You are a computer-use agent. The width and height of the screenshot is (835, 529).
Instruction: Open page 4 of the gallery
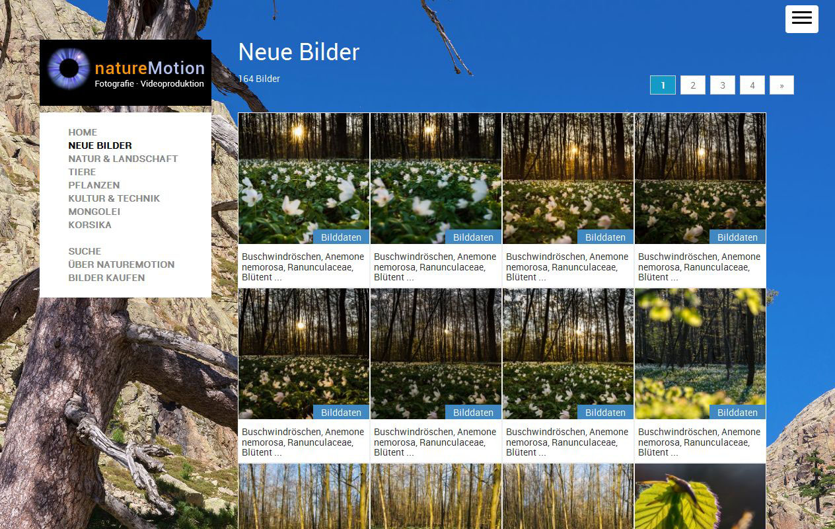click(x=752, y=85)
